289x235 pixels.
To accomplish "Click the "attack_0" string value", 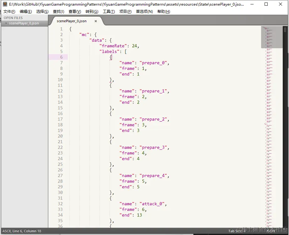I will 152,204.
